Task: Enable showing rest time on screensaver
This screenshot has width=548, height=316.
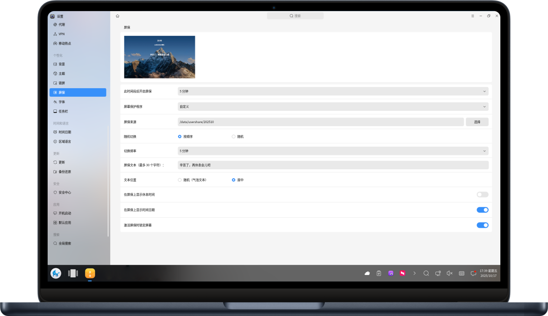Action: point(482,194)
